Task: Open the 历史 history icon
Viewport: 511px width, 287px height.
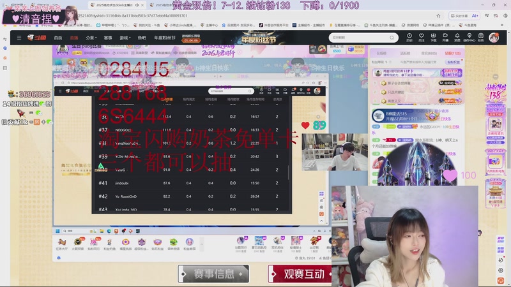Action: click(409, 38)
